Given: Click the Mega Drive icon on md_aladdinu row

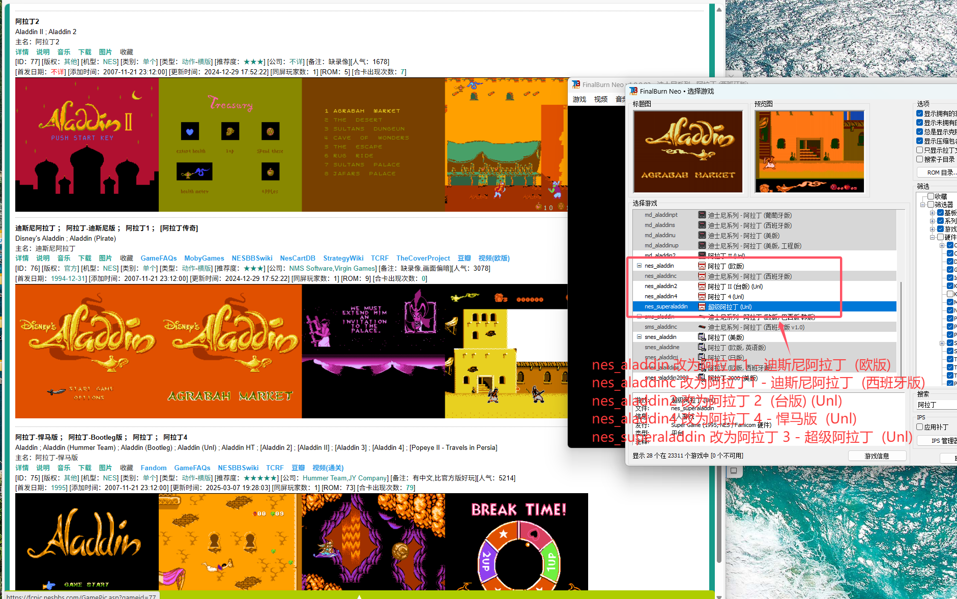Looking at the screenshot, I should [x=702, y=236].
